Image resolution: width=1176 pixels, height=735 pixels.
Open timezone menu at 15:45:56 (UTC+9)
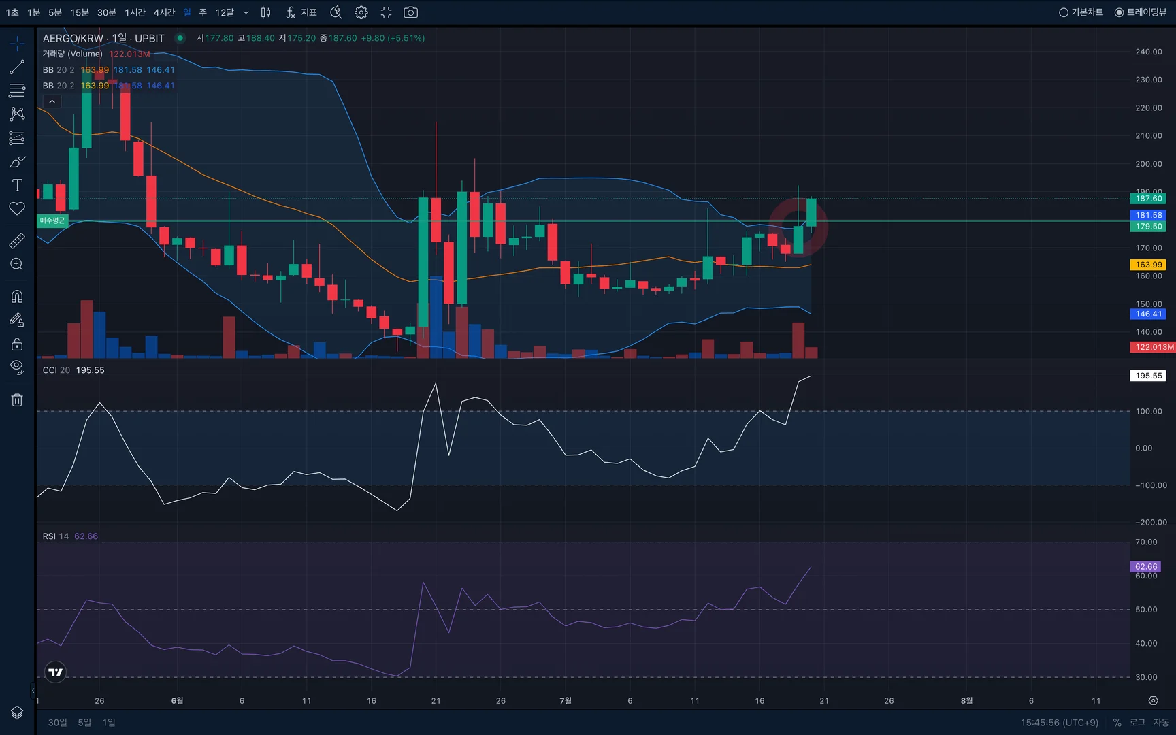coord(1059,723)
